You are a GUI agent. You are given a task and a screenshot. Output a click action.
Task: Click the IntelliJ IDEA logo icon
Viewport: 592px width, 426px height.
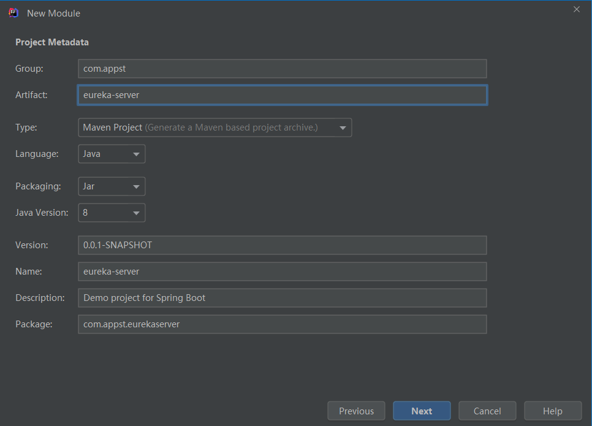click(x=13, y=13)
